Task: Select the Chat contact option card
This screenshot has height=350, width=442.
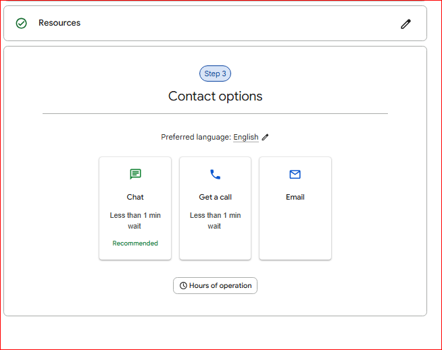Action: pyautogui.click(x=135, y=208)
